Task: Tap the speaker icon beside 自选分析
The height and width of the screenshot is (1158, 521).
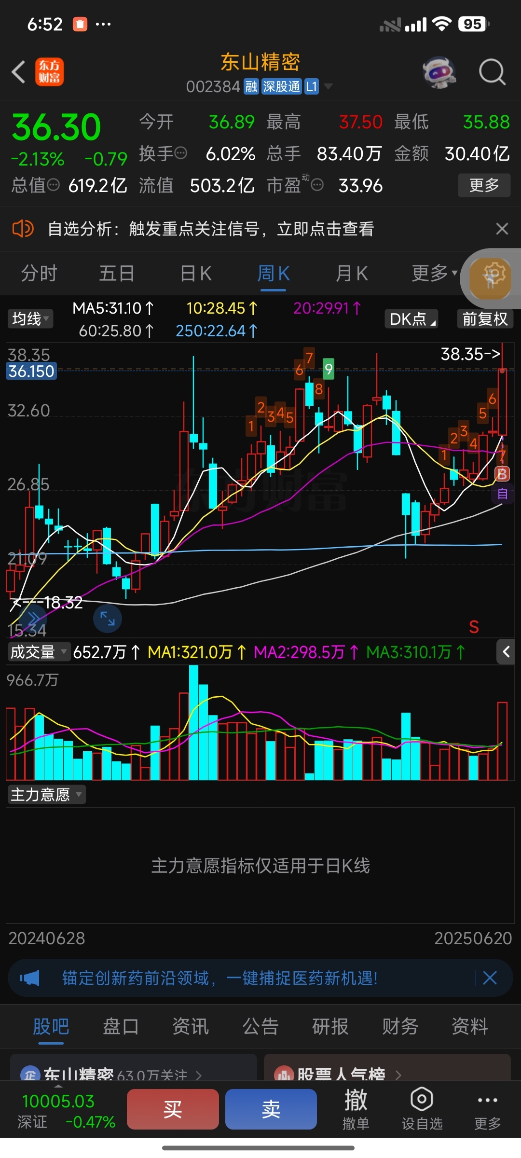Action: click(23, 228)
